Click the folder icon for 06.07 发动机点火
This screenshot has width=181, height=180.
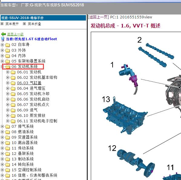click(x=13, y=105)
